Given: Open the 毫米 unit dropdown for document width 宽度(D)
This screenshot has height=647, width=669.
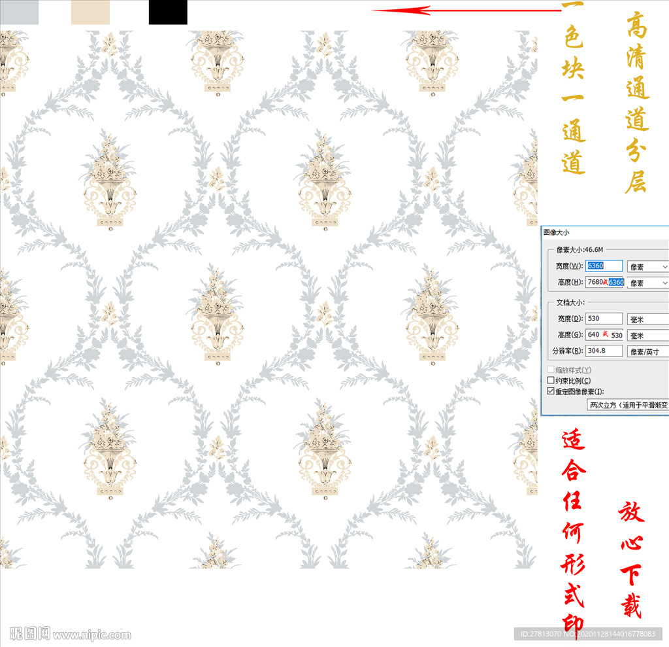Looking at the screenshot, I should tap(647, 319).
